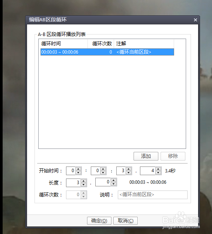Click the 开始时间 tenths input field

[x=148, y=171]
